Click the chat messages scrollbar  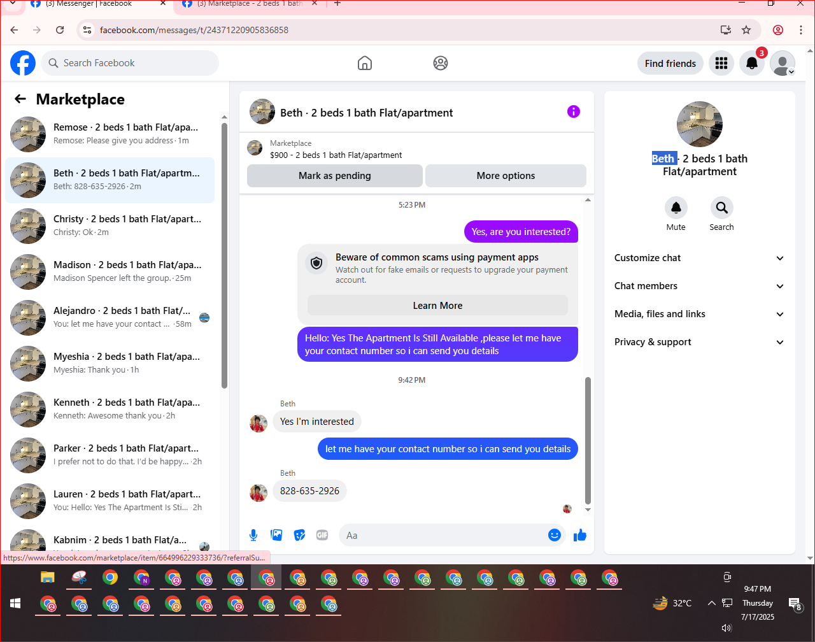click(588, 439)
